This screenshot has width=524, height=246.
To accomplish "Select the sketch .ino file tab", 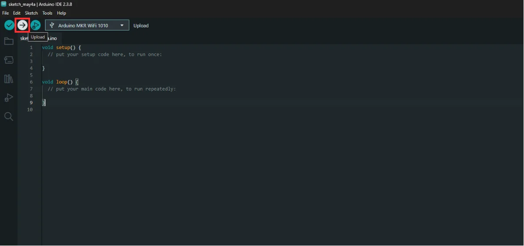I will [x=38, y=38].
